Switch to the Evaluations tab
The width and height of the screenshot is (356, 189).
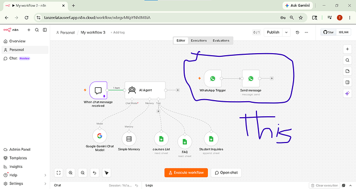pyautogui.click(x=221, y=40)
